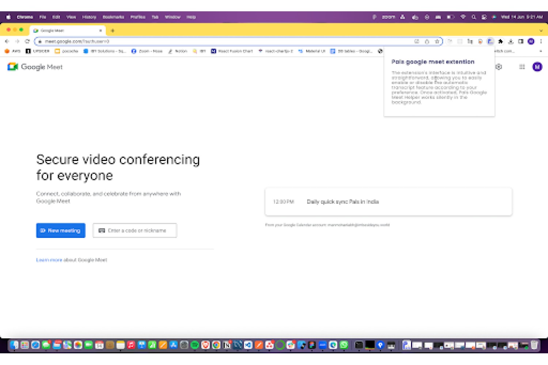Open the View menu
Screen dimensions: 548x365
tap(71, 17)
